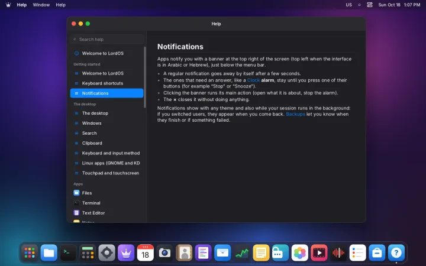This screenshot has width=426, height=266.
Task: Click the Notifications article heading
Action: (x=180, y=47)
